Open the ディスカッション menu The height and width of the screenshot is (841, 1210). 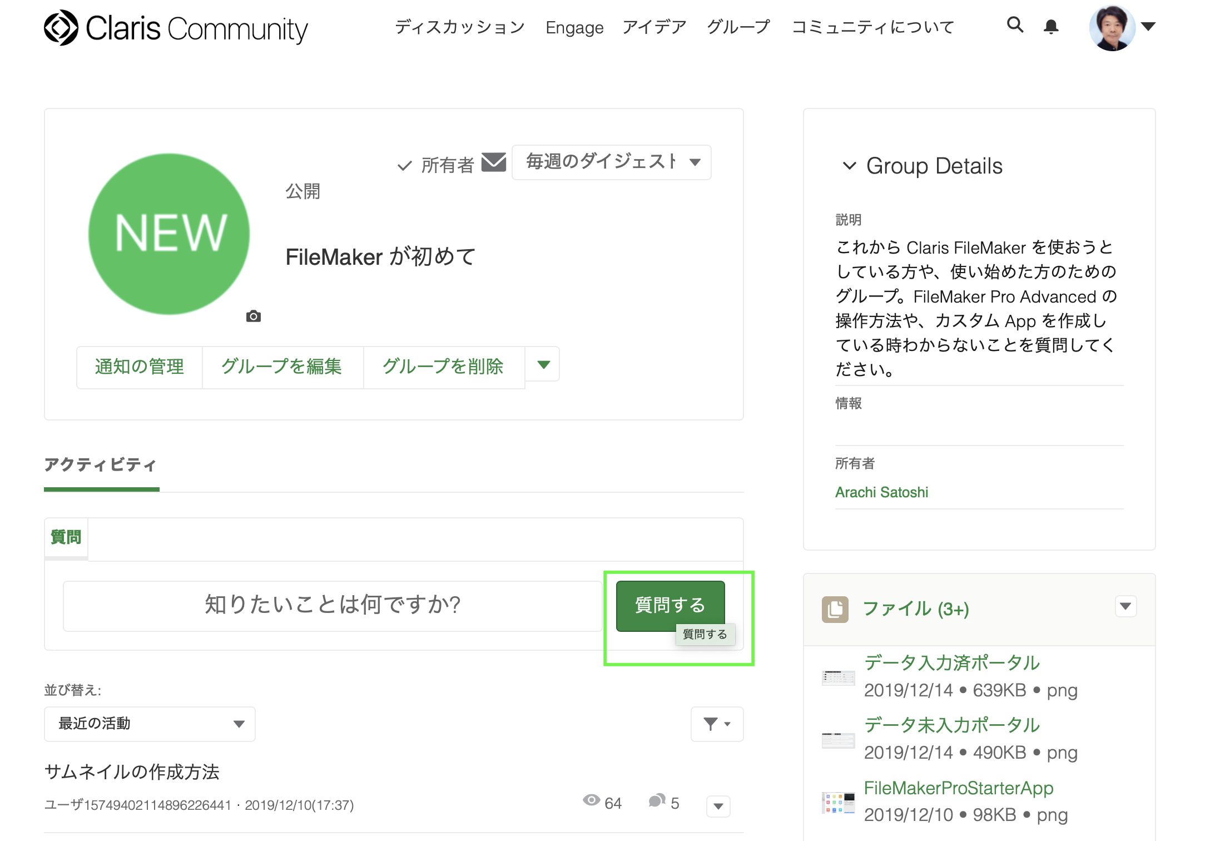coord(459,27)
